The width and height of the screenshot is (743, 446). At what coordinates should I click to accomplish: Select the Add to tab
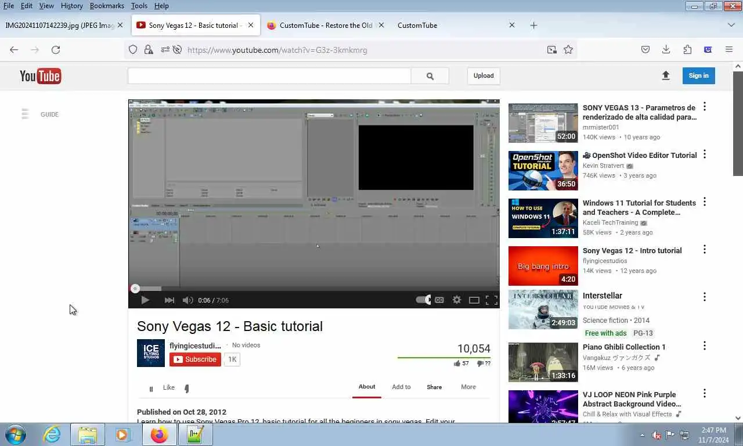(401, 387)
